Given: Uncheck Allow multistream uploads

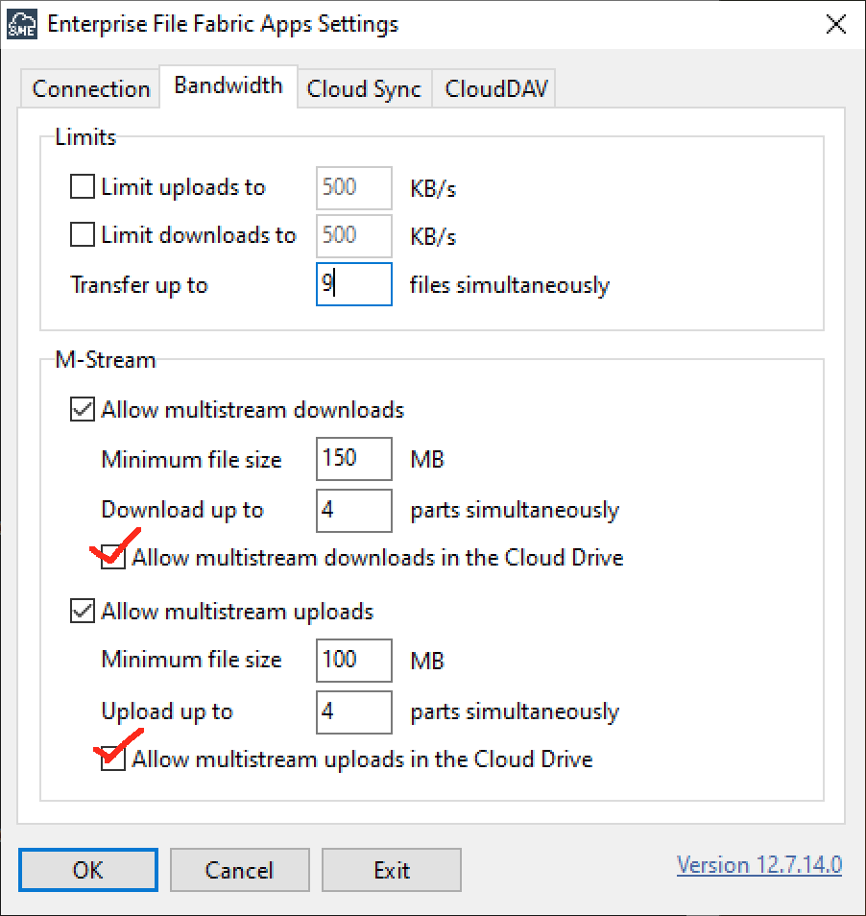Looking at the screenshot, I should 84,612.
